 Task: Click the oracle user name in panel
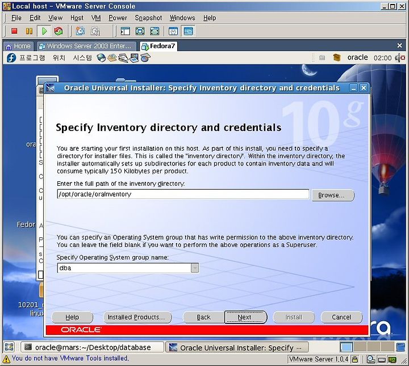tap(358, 57)
